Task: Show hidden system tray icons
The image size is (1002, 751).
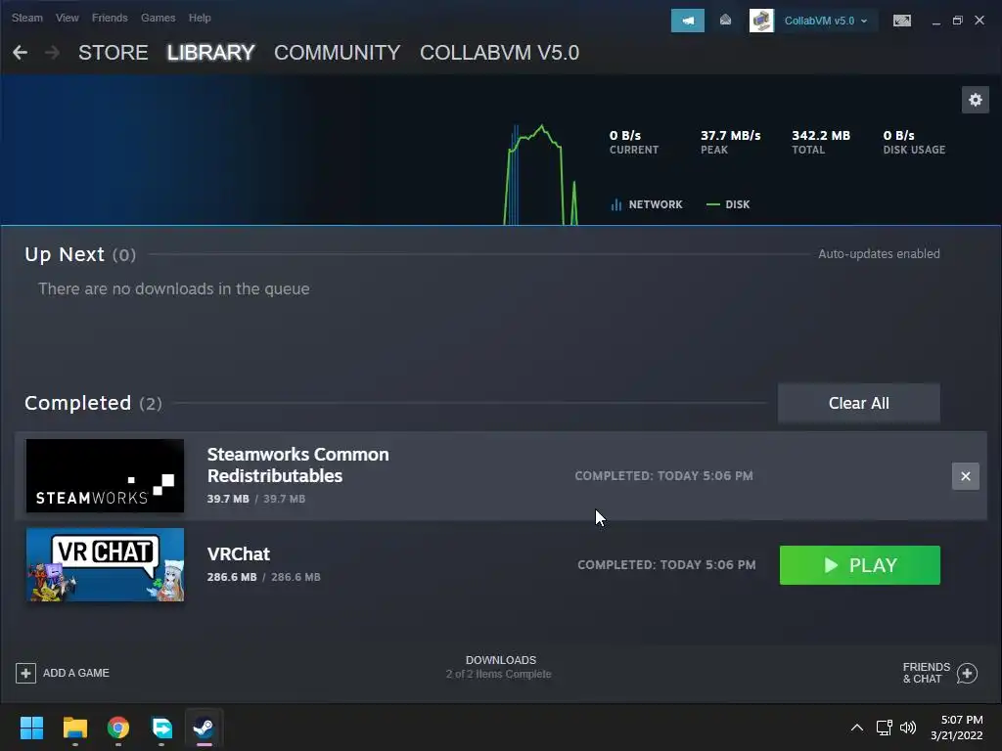Action: tap(857, 728)
